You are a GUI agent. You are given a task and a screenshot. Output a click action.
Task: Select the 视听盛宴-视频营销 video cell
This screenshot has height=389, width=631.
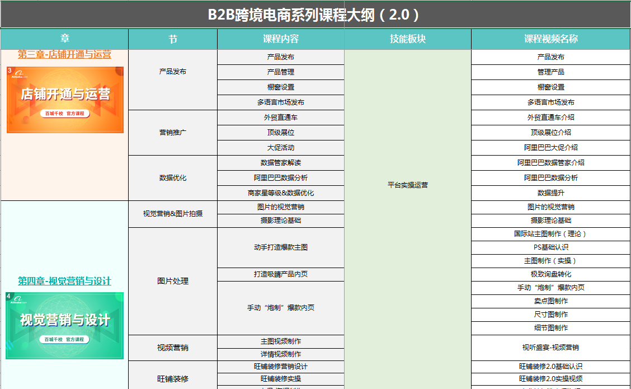551,348
